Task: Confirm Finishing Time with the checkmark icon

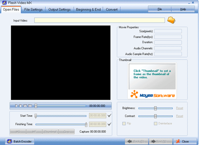Action: pos(109,124)
